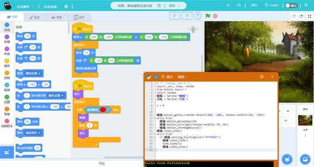Viewport: 314px width, 167px height.
Task: Click the turn right 15 degrees palette block
Action: 29,47
